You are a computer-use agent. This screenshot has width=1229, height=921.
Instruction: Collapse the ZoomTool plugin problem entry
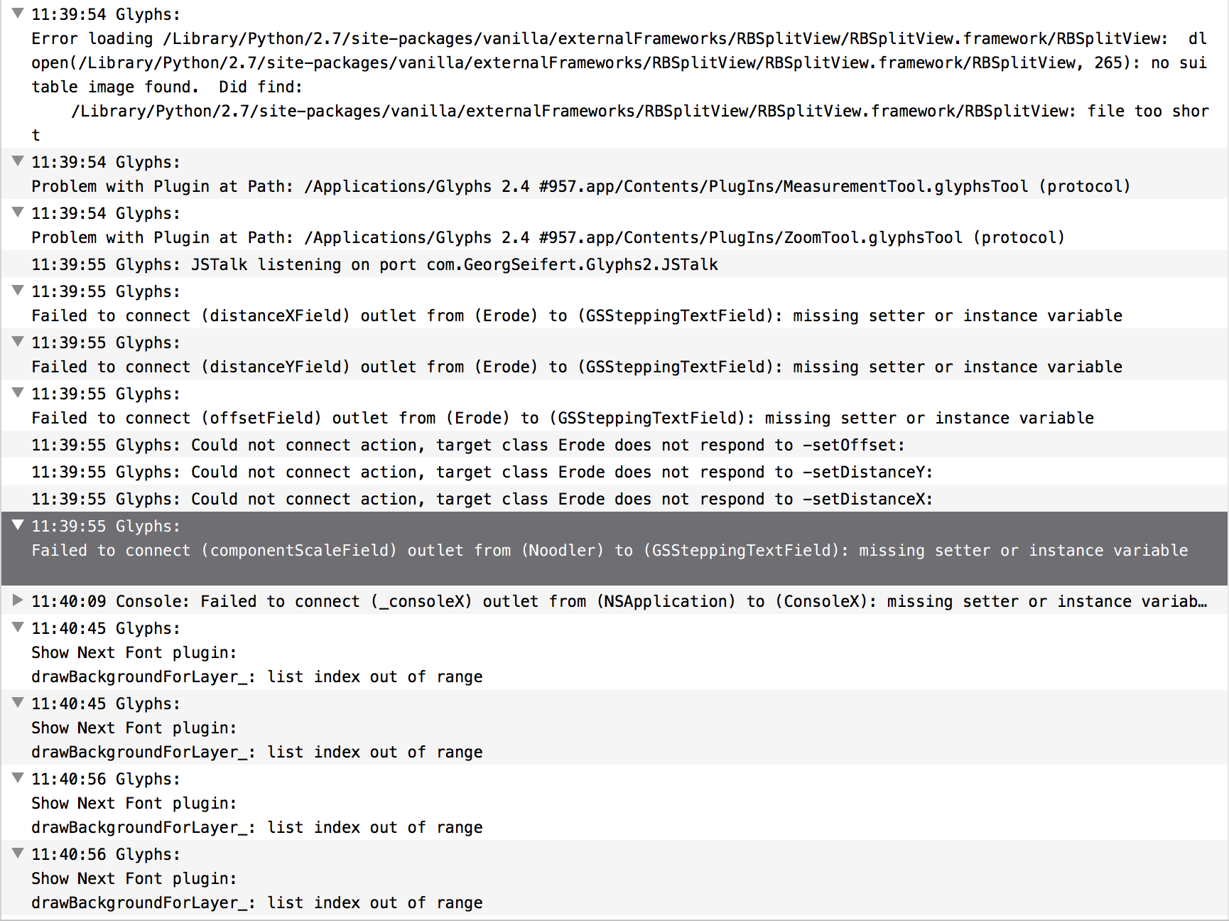[x=18, y=212]
